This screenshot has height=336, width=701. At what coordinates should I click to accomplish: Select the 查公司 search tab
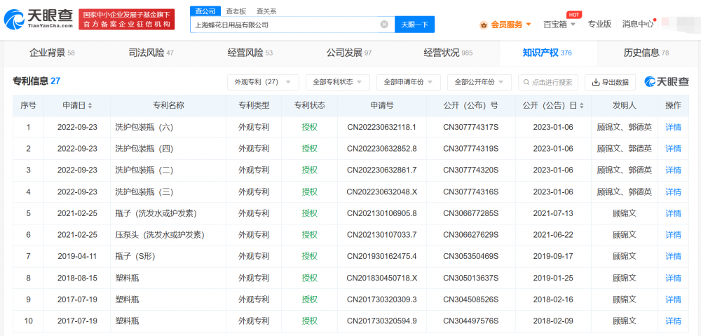[205, 11]
